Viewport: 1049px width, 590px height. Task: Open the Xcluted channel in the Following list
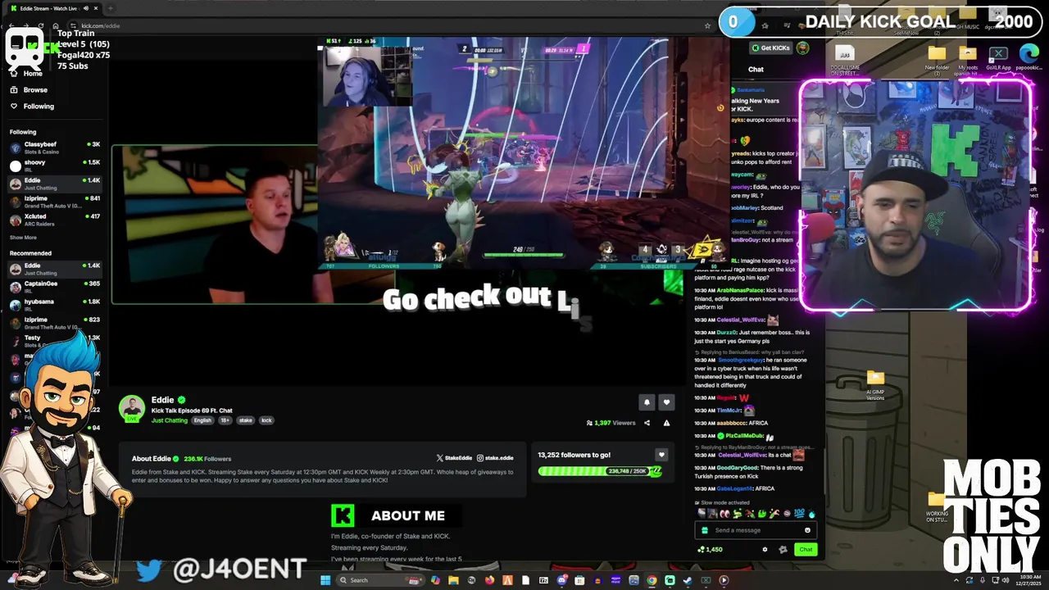pyautogui.click(x=54, y=219)
